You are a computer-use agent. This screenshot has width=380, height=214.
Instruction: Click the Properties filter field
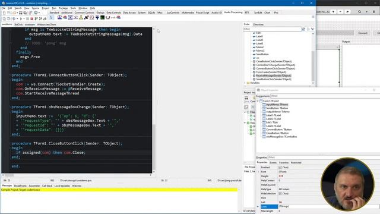tap(324, 158)
